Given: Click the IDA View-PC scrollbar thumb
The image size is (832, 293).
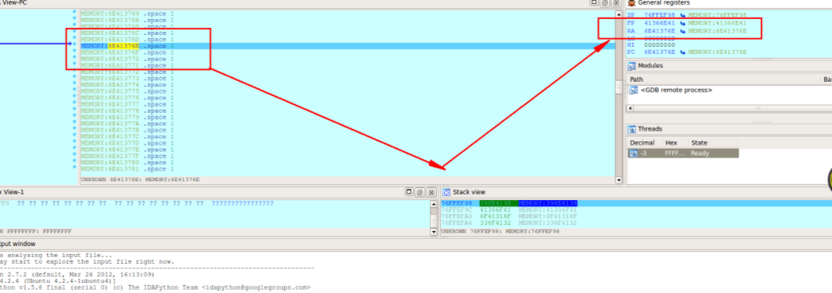Looking at the screenshot, I should tap(618, 87).
